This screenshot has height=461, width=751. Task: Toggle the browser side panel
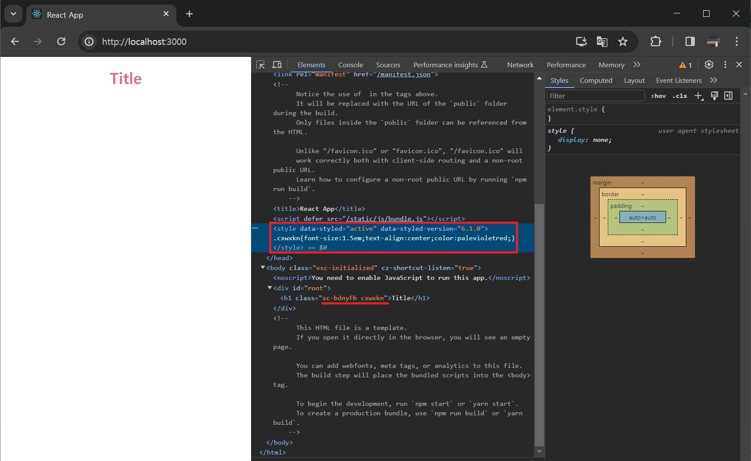690,41
